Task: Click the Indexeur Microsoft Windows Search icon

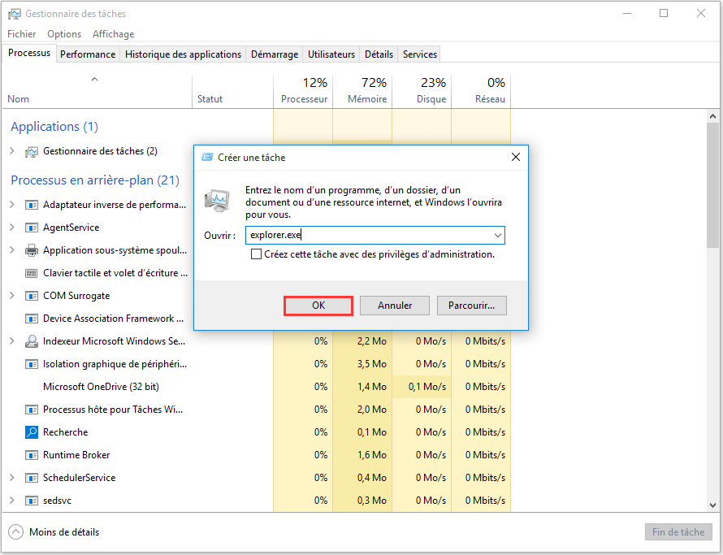Action: click(x=31, y=340)
